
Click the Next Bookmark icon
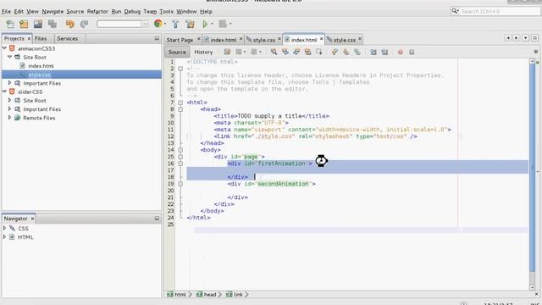[x=346, y=52]
